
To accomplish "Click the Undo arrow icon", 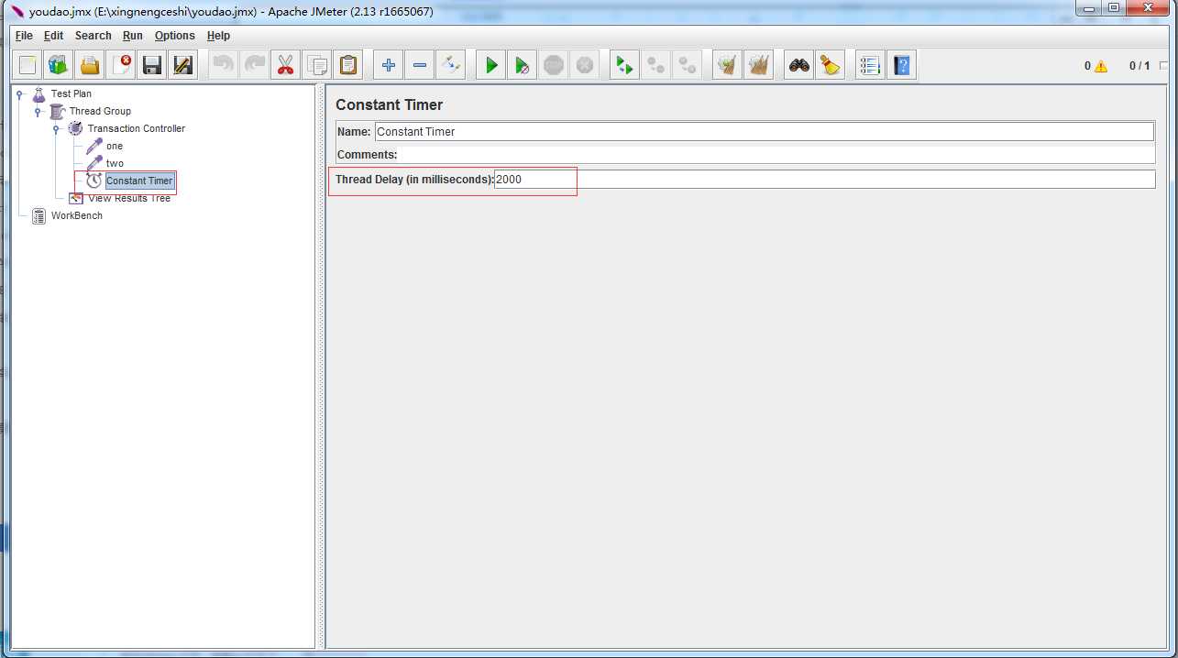I will [224, 65].
